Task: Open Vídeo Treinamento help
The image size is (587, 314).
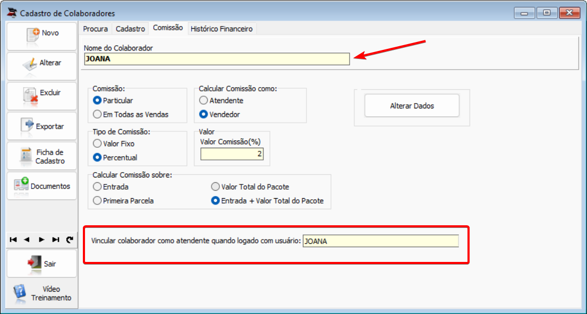Action: pos(41,293)
